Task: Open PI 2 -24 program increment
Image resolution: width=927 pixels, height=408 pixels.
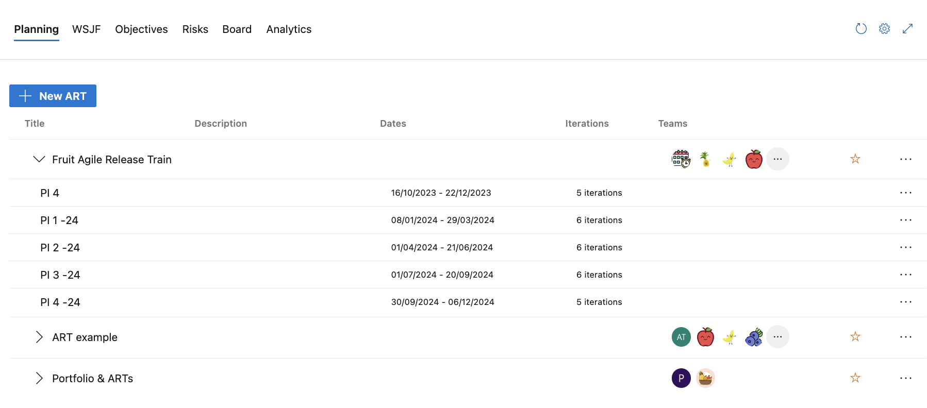Action: click(60, 248)
